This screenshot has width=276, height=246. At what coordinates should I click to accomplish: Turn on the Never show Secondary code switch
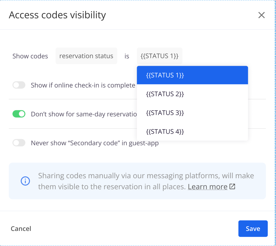tap(19, 143)
